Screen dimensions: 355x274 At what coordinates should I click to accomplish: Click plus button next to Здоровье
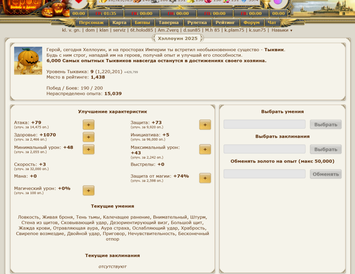88,137
